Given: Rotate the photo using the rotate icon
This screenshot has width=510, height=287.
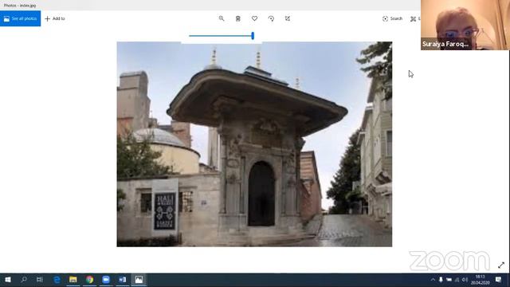Looking at the screenshot, I should (271, 18).
